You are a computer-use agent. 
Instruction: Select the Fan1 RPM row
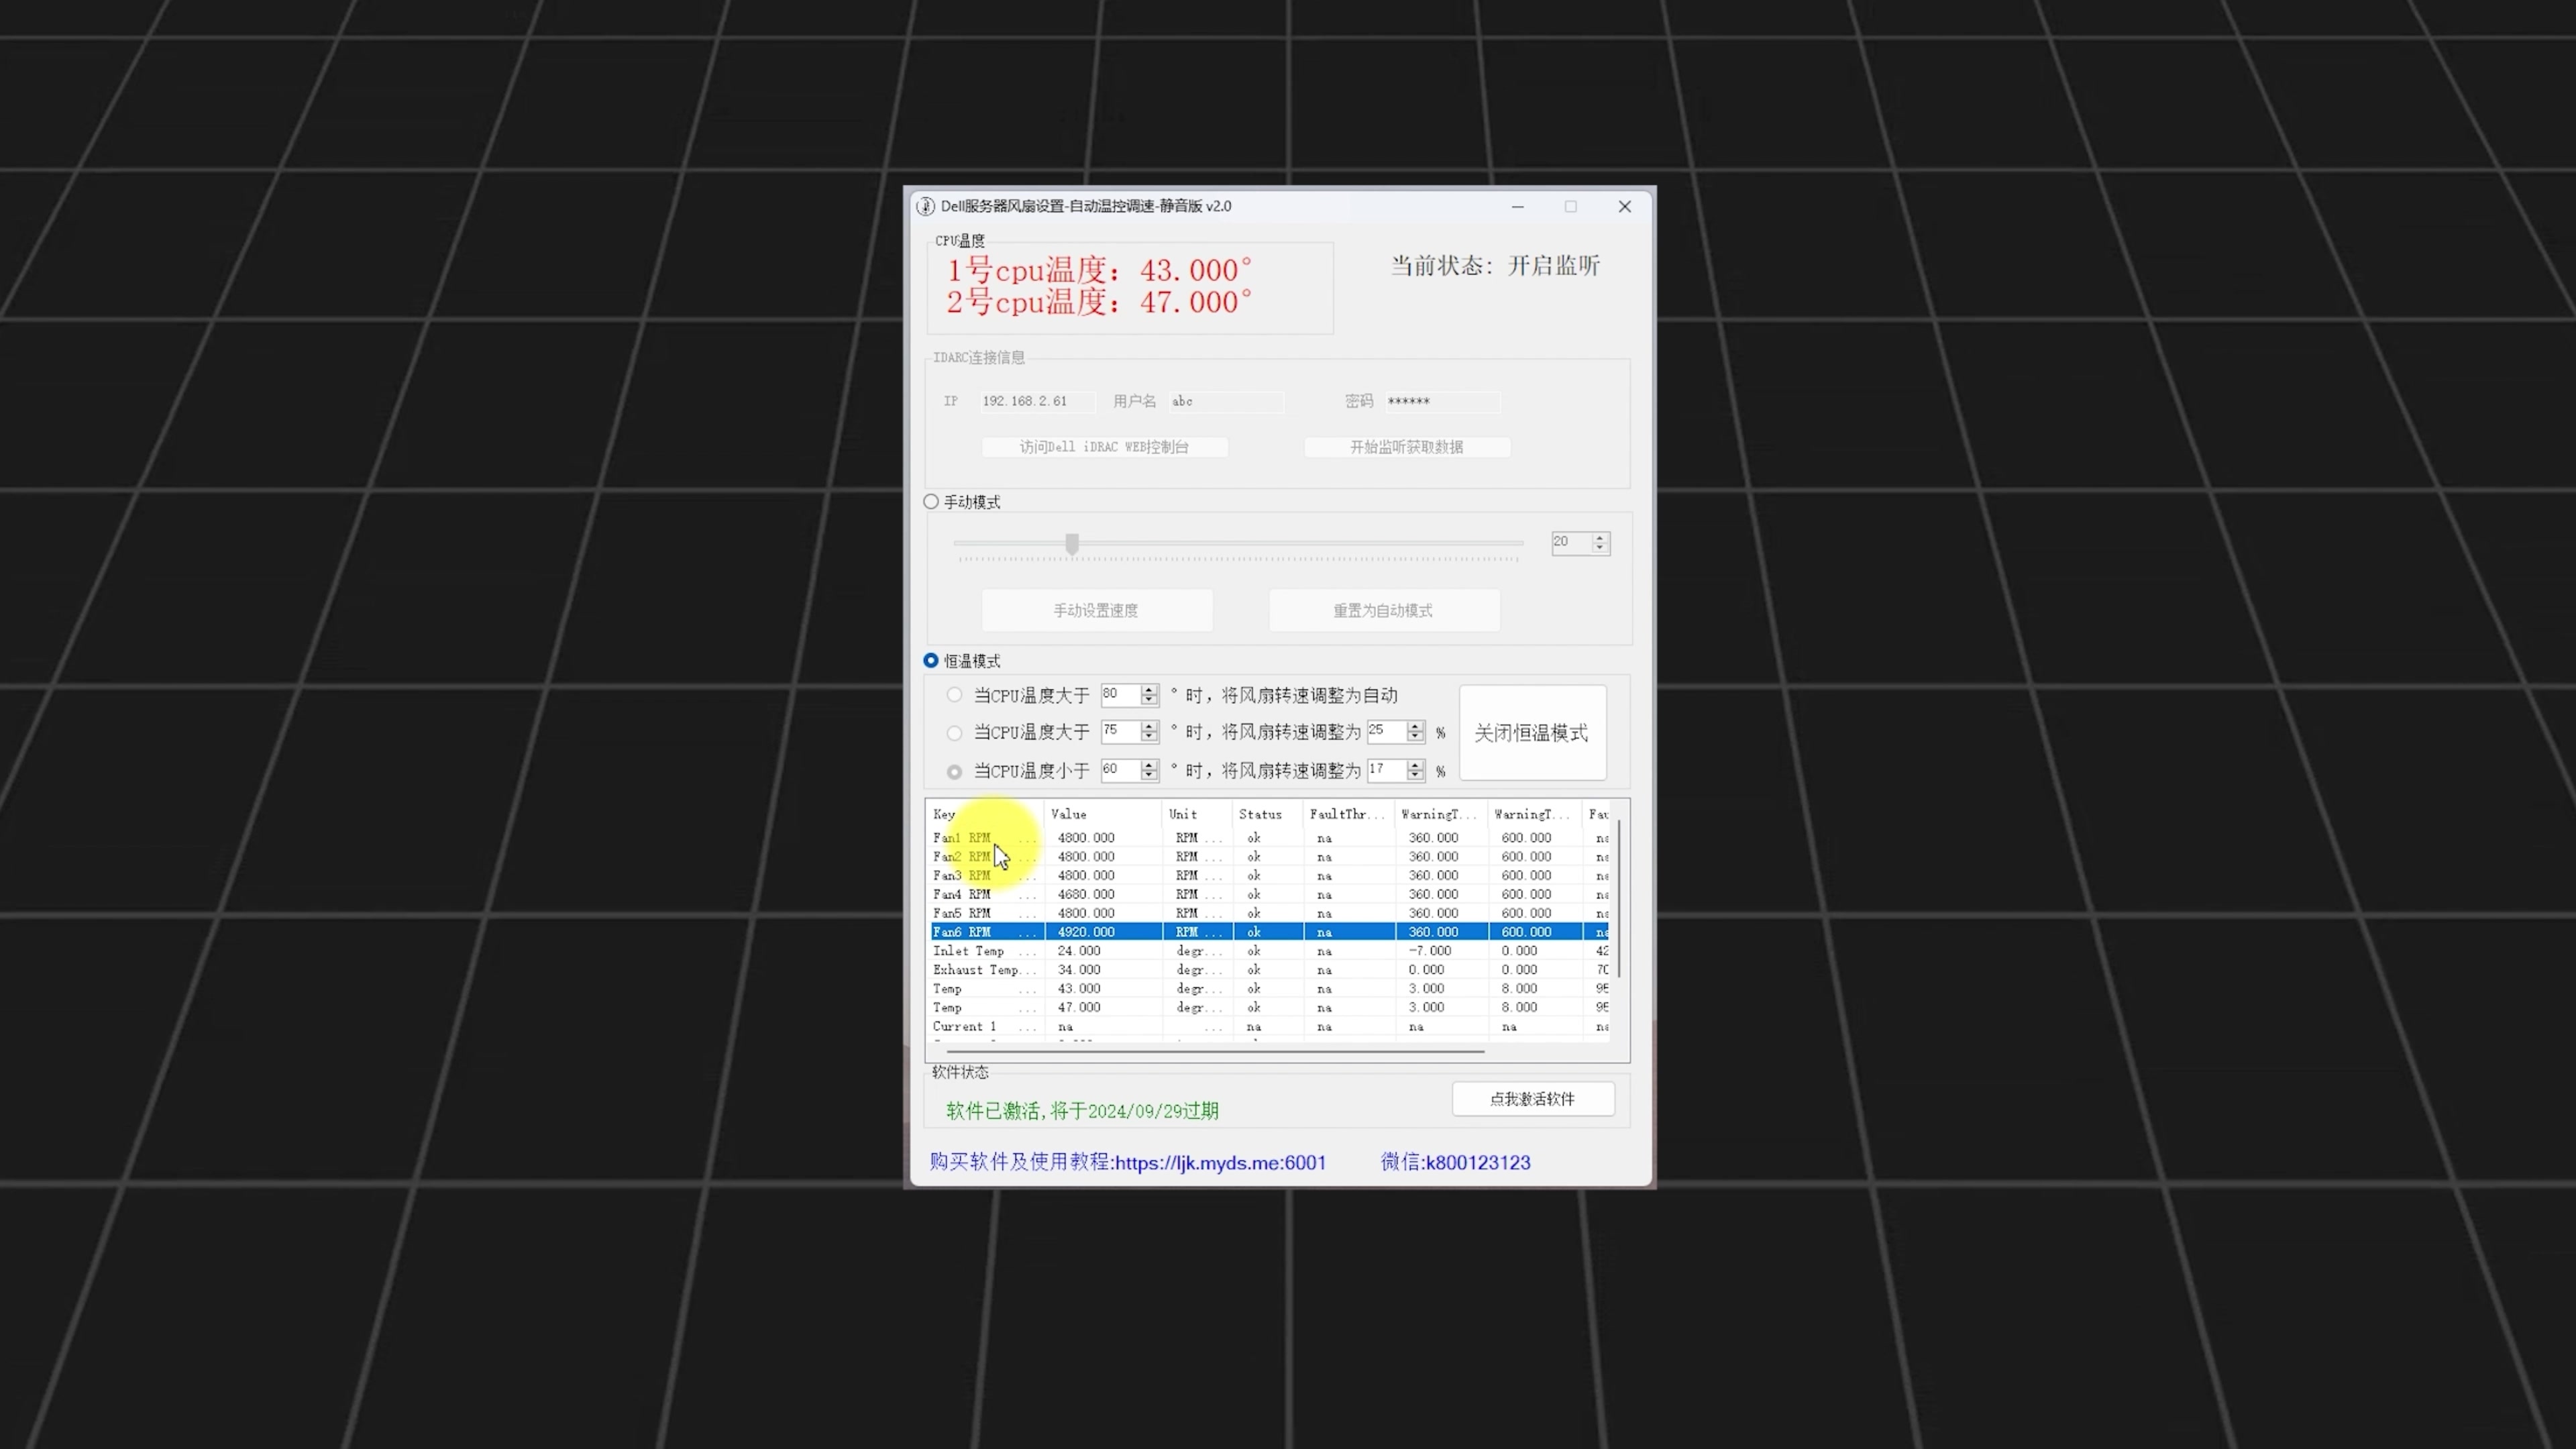pyautogui.click(x=1270, y=838)
